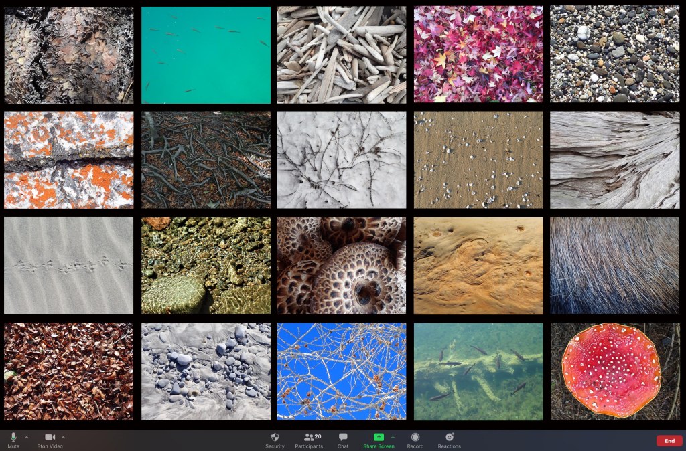The height and width of the screenshot is (451, 686).
Task: Select the blue sky branches tile
Action: point(341,371)
